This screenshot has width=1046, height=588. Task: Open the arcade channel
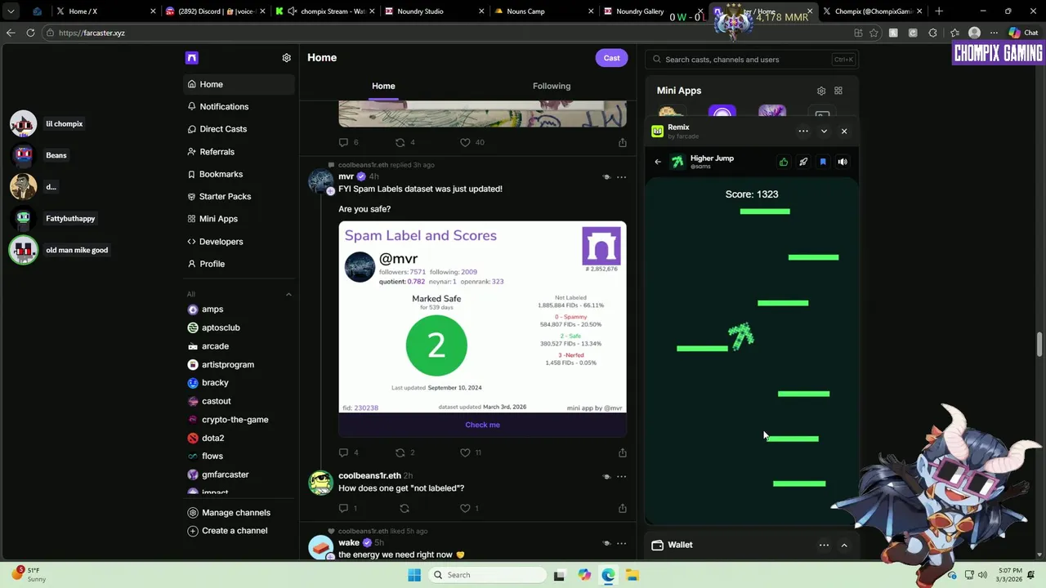[215, 346]
